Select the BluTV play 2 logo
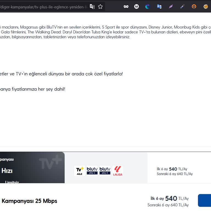 pos(105,171)
